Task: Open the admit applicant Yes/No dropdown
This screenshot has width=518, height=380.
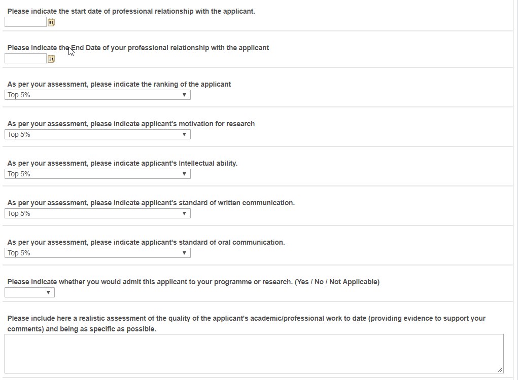Action: coord(29,292)
